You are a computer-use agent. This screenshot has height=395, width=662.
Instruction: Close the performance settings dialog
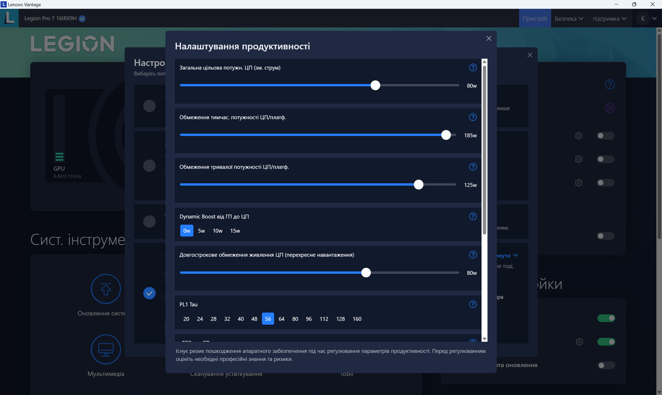[489, 39]
